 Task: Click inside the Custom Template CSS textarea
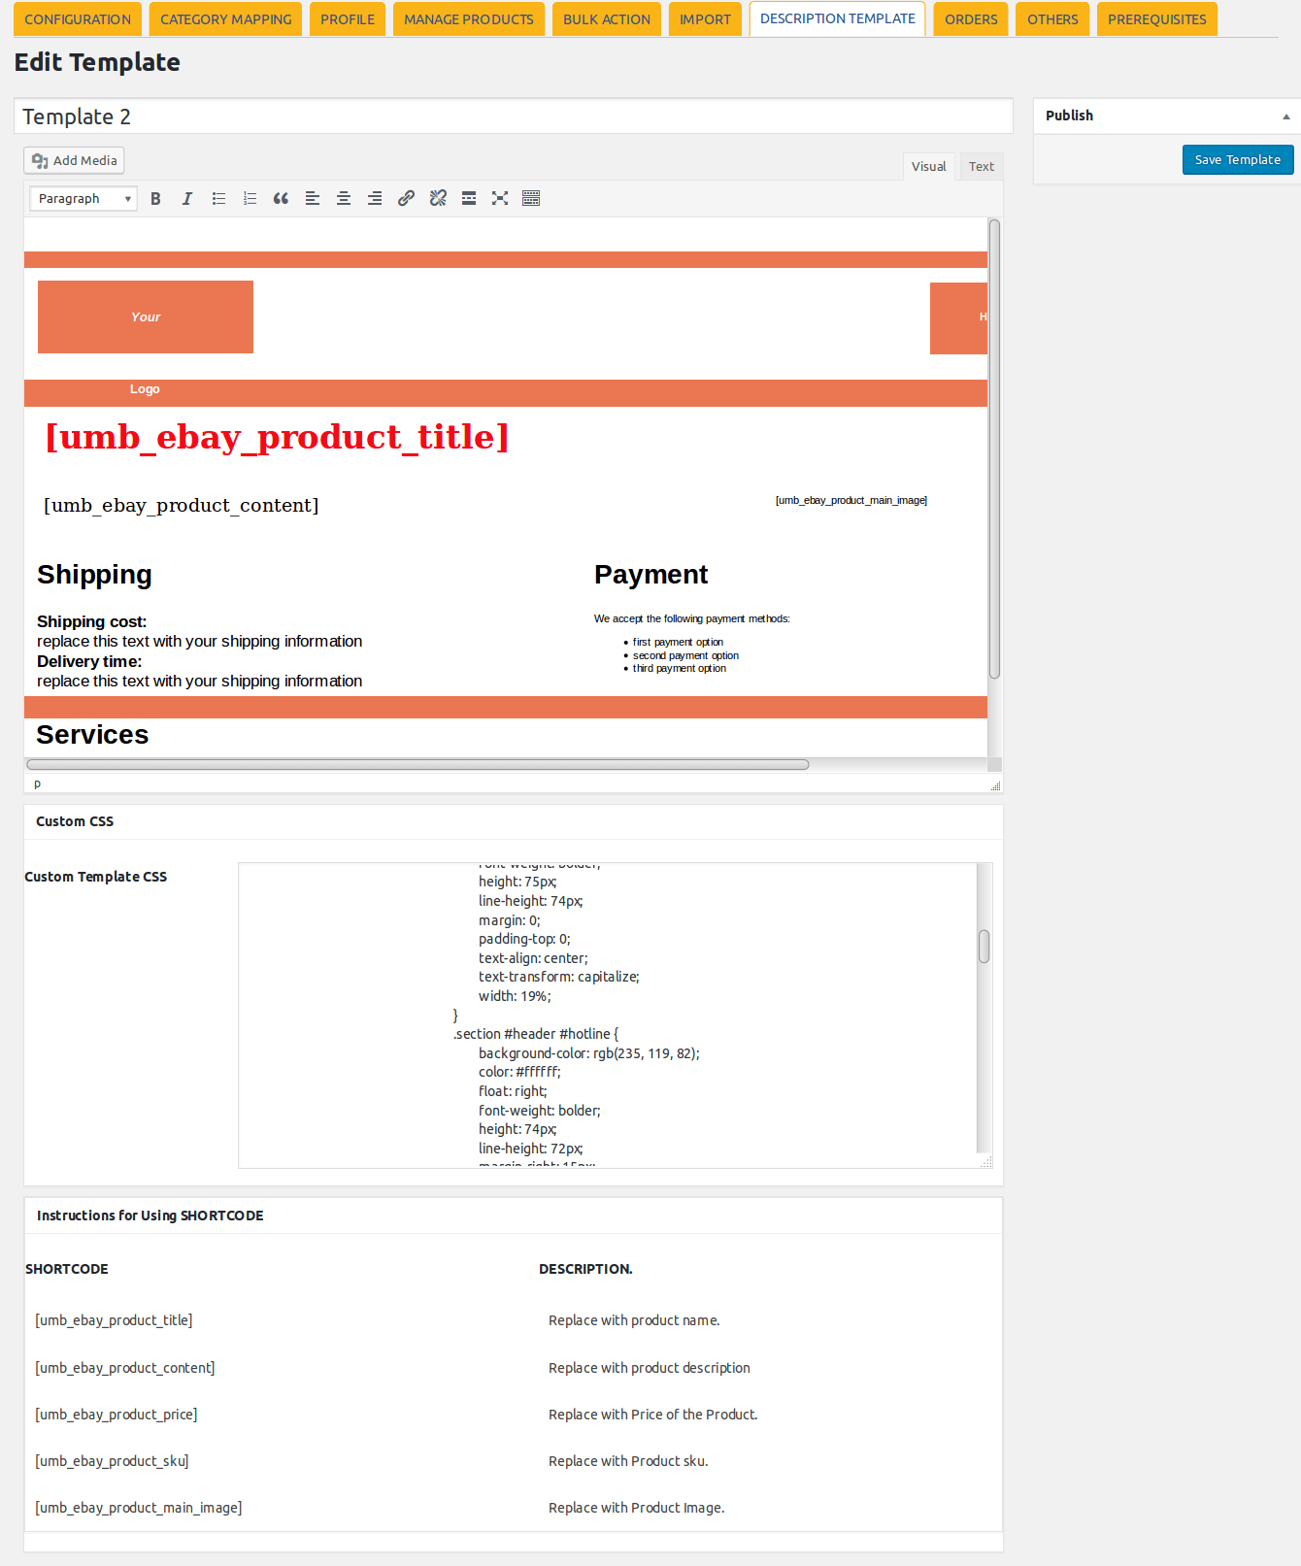pos(608,1016)
